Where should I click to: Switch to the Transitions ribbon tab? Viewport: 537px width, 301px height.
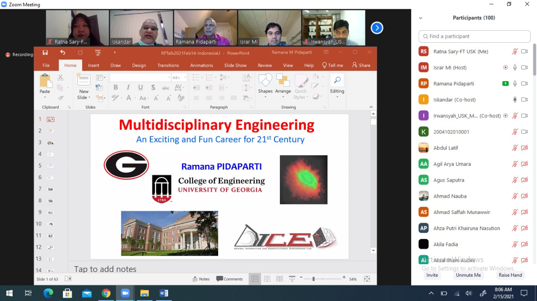point(168,65)
